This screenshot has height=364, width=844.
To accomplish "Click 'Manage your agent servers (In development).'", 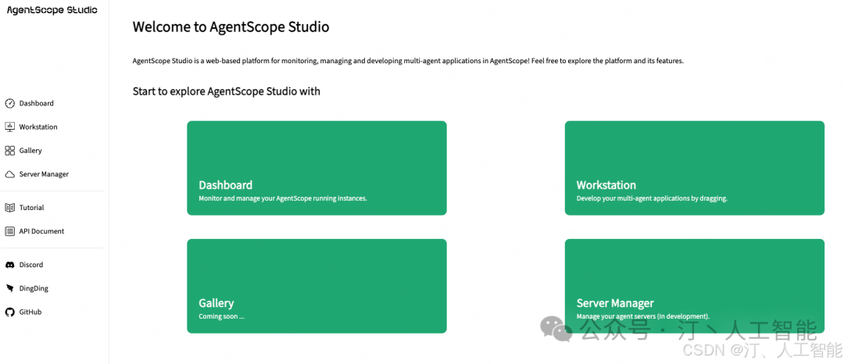I will point(642,316).
